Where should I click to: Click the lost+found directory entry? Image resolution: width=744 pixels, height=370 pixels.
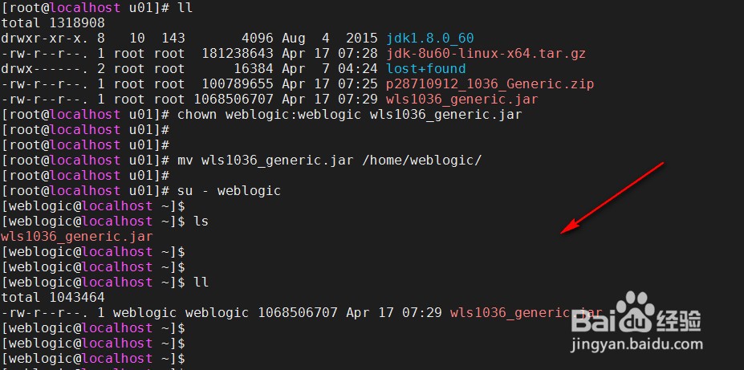pos(425,68)
